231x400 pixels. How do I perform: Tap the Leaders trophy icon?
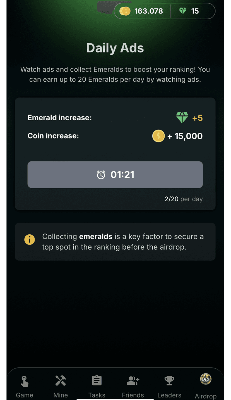point(169,380)
